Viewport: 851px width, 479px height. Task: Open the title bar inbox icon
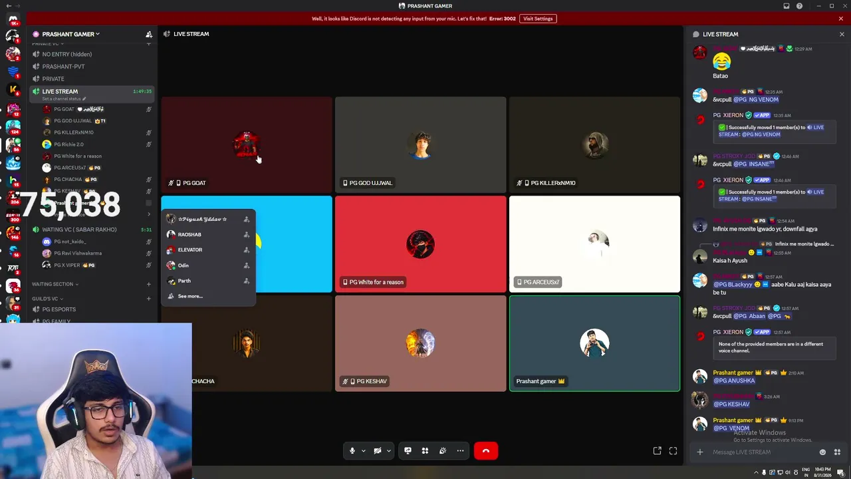pyautogui.click(x=787, y=6)
